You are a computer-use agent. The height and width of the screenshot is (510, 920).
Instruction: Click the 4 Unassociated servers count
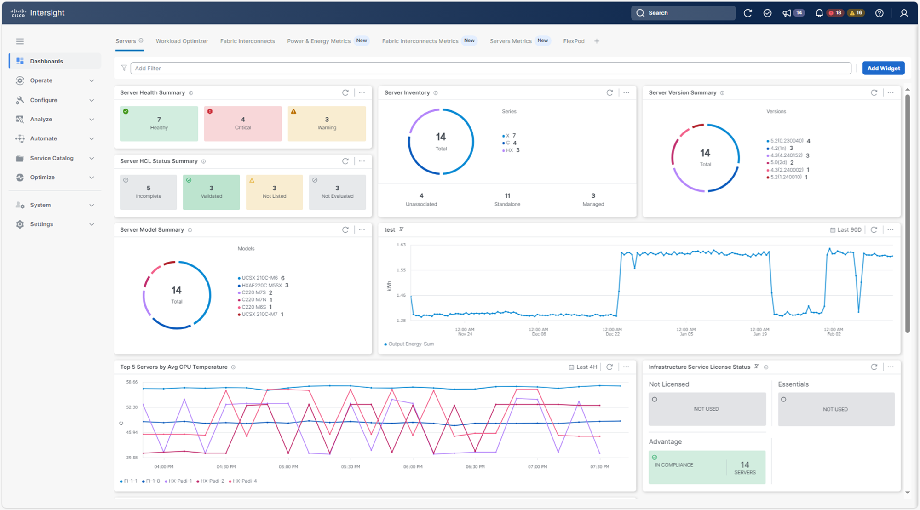pos(421,200)
